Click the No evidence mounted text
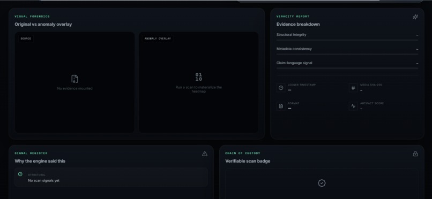 pos(75,88)
